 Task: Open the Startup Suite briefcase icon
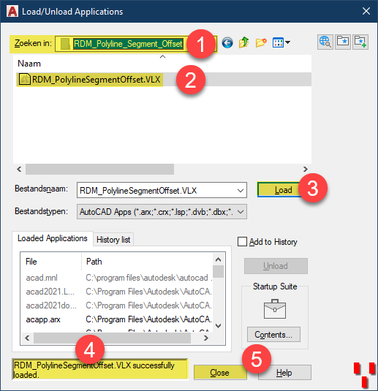(x=275, y=309)
